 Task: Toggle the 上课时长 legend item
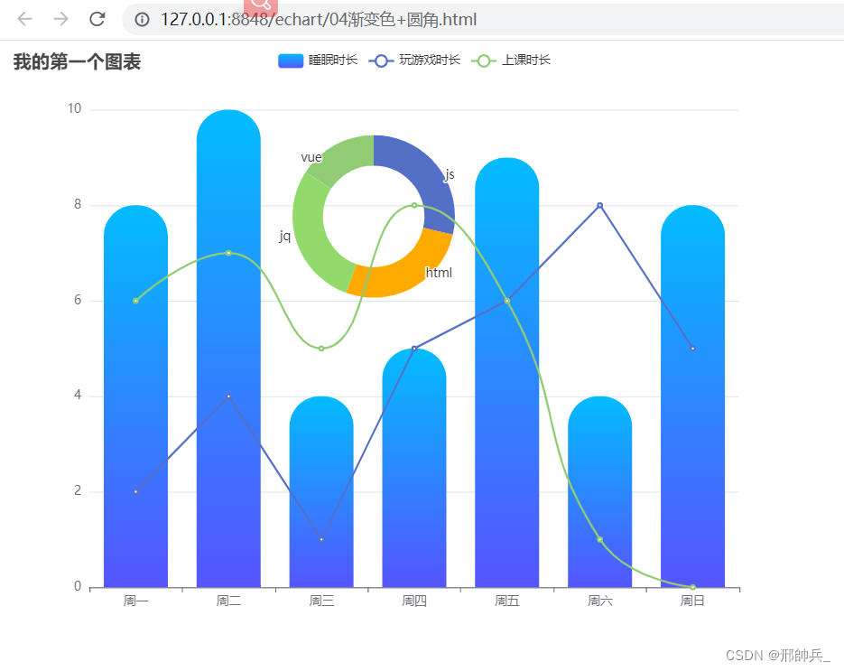tap(511, 61)
